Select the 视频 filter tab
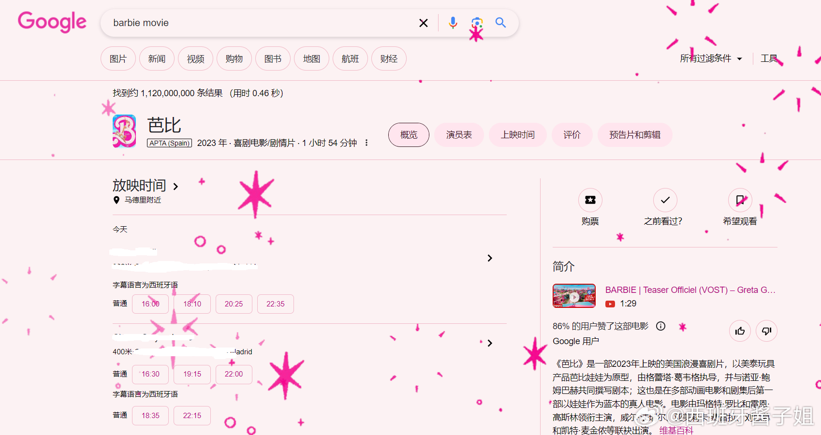This screenshot has width=821, height=435. click(195, 58)
